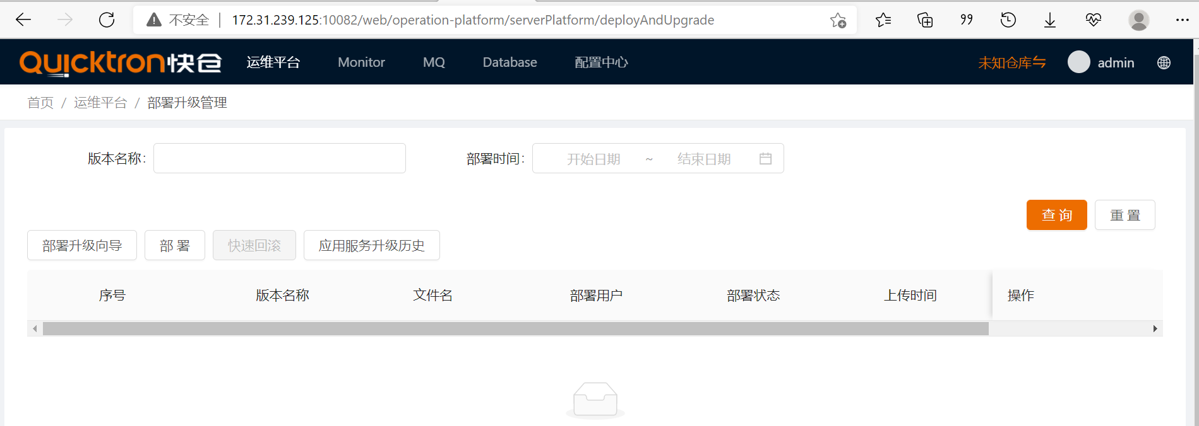This screenshot has width=1199, height=426.
Task: Open browser favorites list icon
Action: pyautogui.click(x=883, y=20)
